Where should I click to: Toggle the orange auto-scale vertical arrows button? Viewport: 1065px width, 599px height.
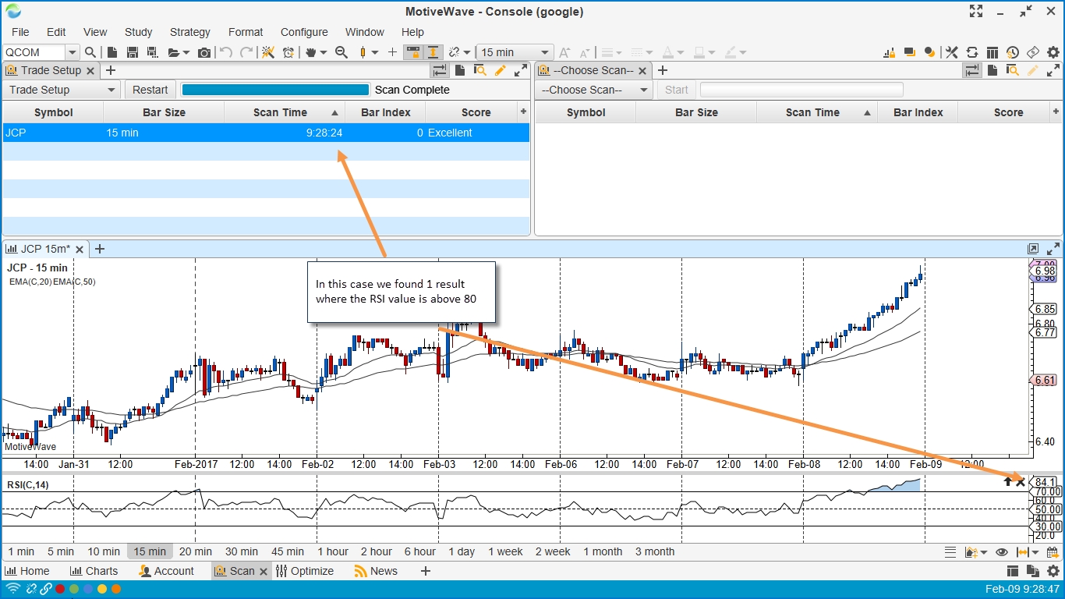pos(433,52)
